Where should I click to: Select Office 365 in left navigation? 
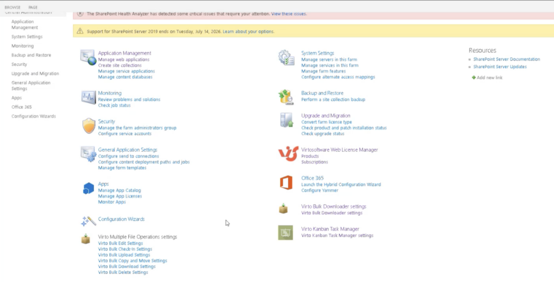tap(22, 107)
